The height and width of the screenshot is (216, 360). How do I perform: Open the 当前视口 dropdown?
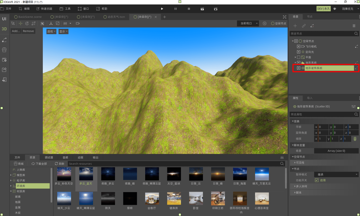[x=248, y=23]
